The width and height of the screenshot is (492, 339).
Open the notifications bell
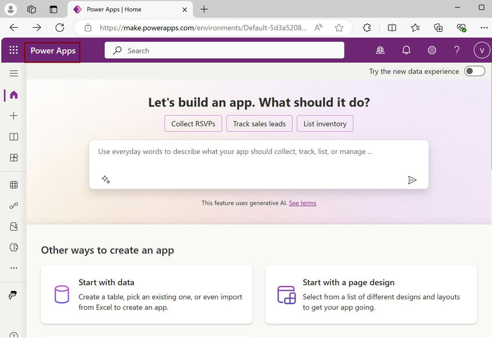(406, 50)
